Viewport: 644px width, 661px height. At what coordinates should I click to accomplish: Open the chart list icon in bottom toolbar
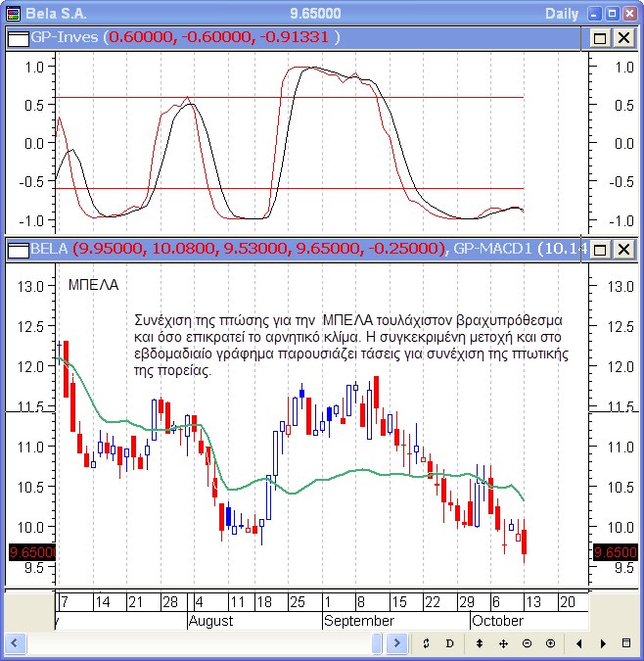tap(626, 643)
